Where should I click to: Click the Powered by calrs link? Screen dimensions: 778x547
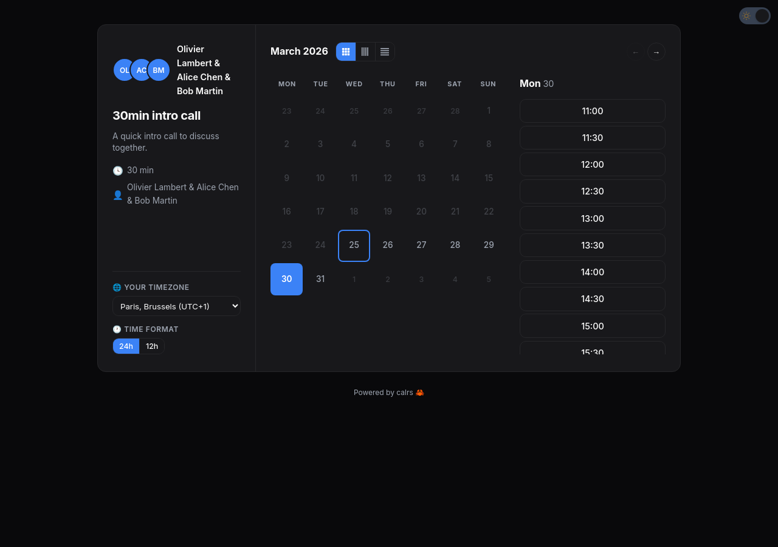(x=384, y=392)
